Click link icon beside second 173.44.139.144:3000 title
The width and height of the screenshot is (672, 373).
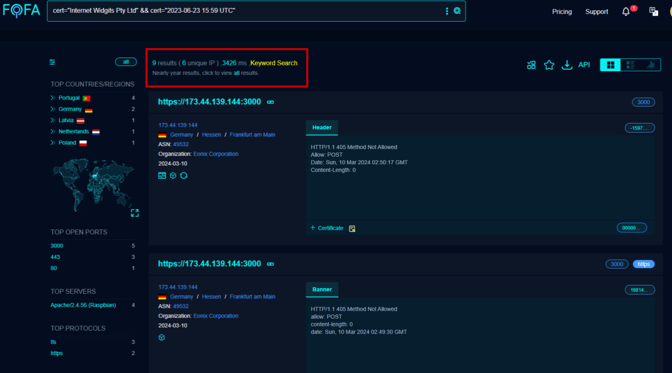pos(270,264)
